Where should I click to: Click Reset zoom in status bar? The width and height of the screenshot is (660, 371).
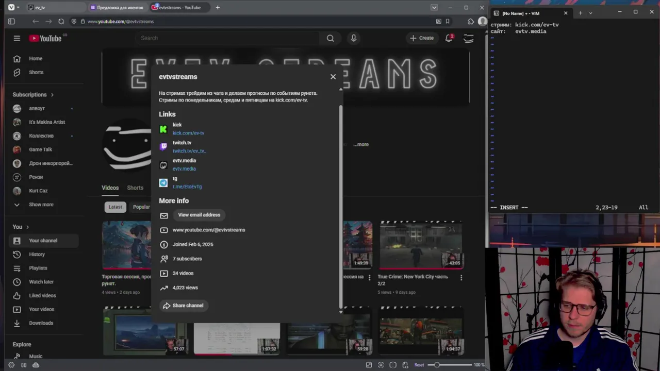point(419,365)
